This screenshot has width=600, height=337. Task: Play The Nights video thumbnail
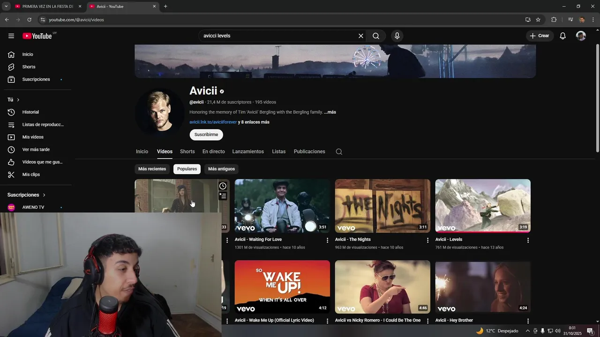click(382, 206)
